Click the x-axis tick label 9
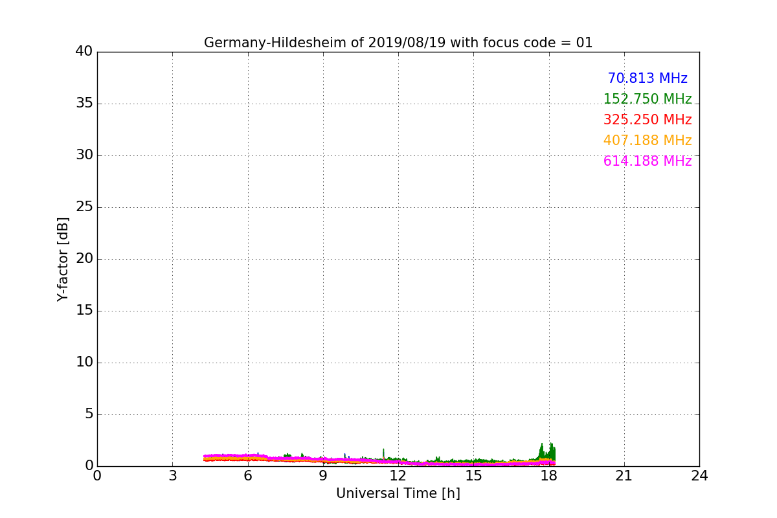This screenshot has width=777, height=518. click(x=323, y=476)
